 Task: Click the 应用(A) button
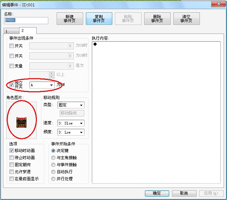point(211,193)
